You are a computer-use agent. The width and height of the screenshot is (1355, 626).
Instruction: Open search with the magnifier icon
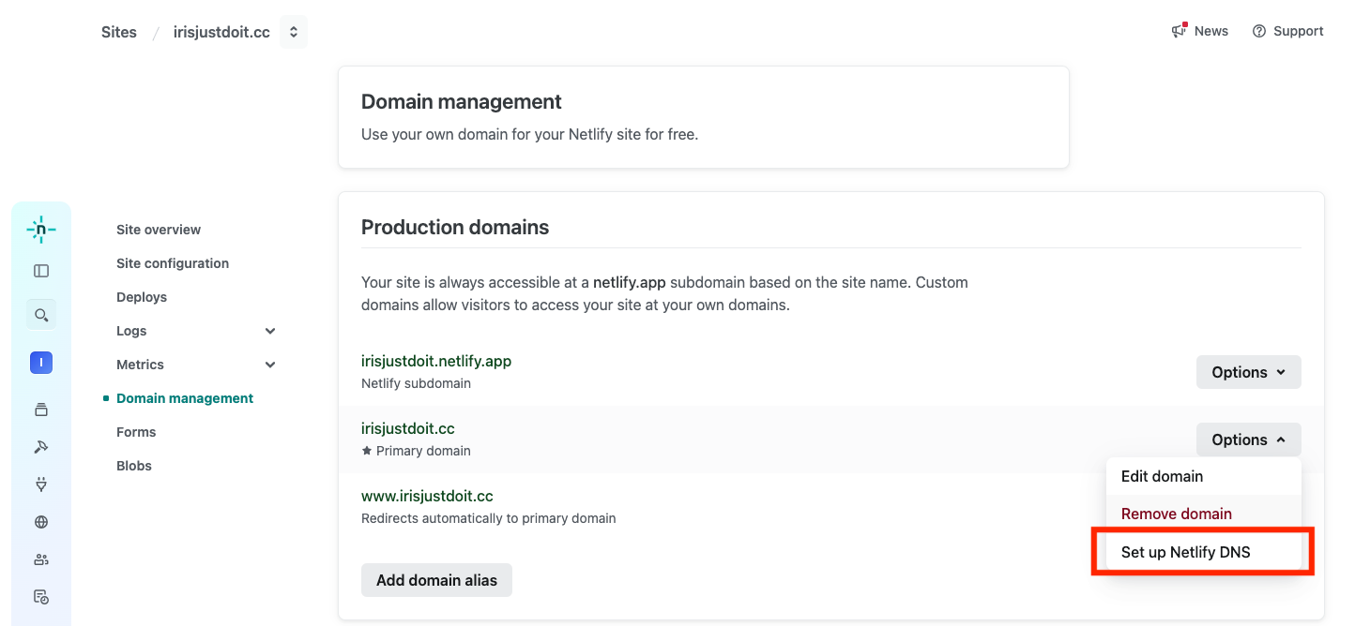pos(41,315)
